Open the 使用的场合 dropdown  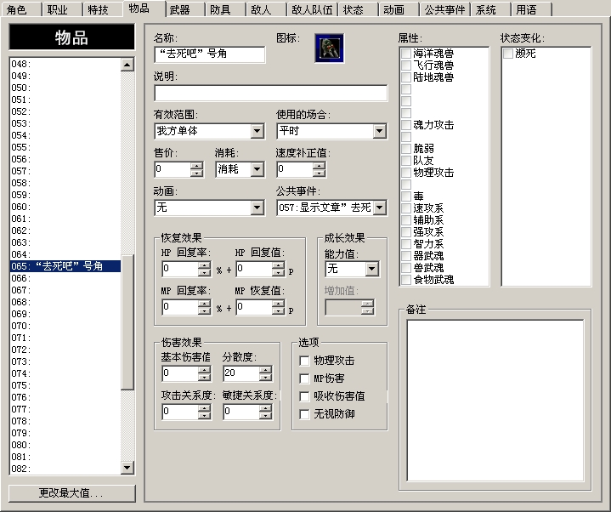click(379, 131)
